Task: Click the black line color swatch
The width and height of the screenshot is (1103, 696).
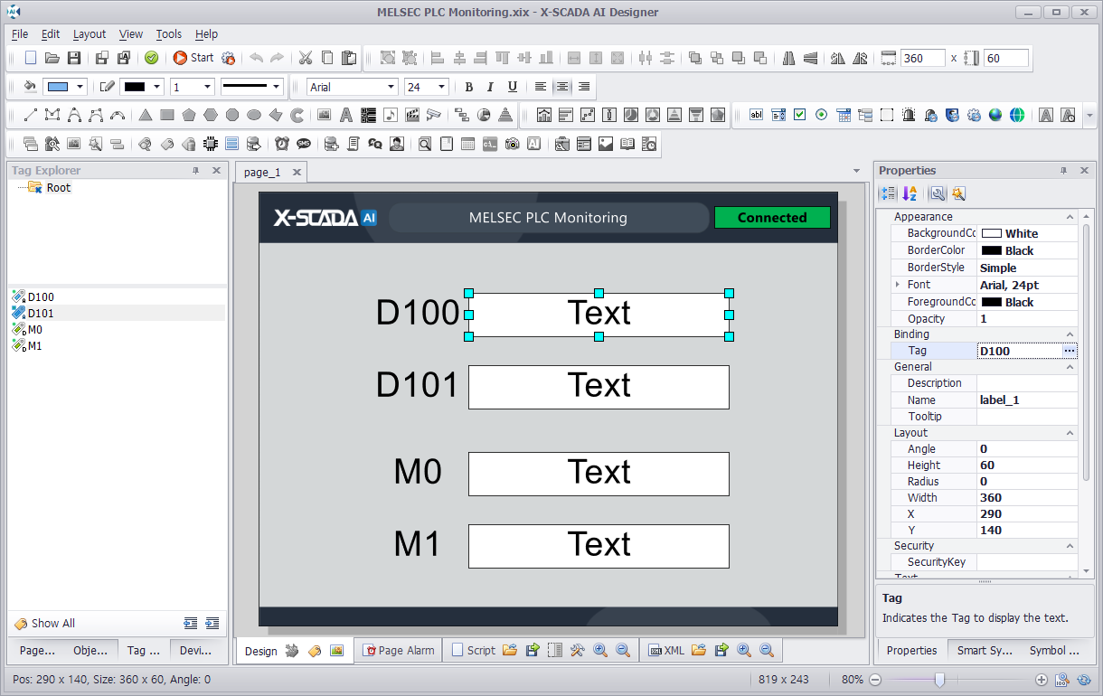Action: pyautogui.click(x=135, y=87)
